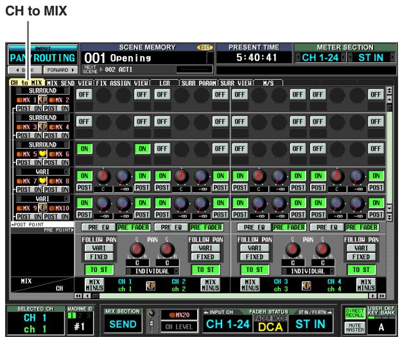Toggle TO ST for CH 2
The width and height of the screenshot is (400, 337).
click(x=205, y=270)
